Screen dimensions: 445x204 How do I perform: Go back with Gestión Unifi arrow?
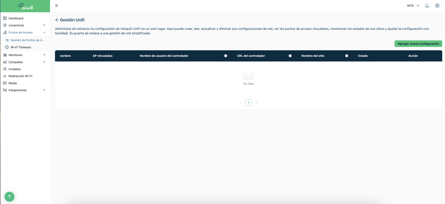57,20
